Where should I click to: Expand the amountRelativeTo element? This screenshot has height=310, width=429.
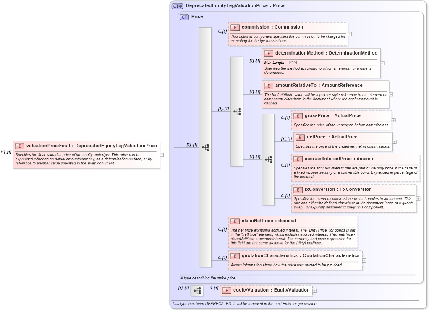[391, 94]
